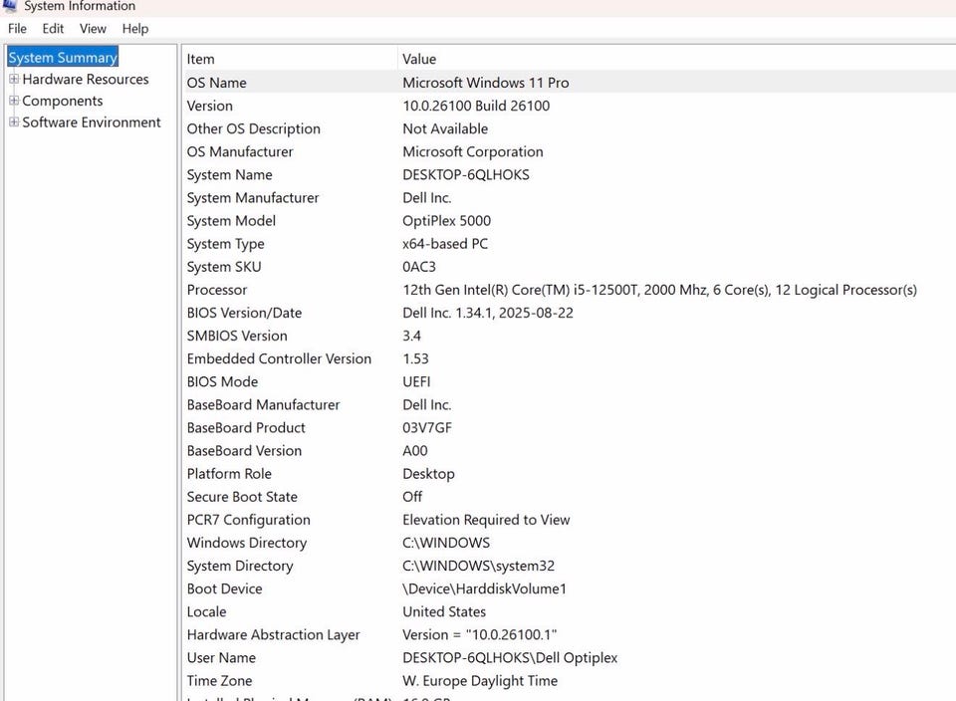Select System Summary in the tree
The width and height of the screenshot is (956, 701).
(x=63, y=58)
